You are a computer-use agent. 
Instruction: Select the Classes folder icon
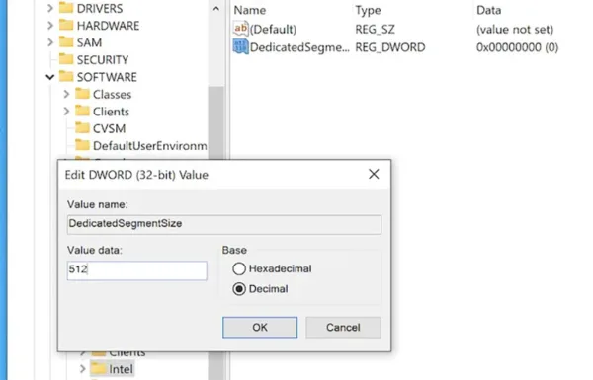point(82,94)
